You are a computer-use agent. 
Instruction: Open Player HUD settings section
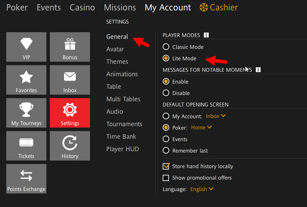click(x=122, y=149)
